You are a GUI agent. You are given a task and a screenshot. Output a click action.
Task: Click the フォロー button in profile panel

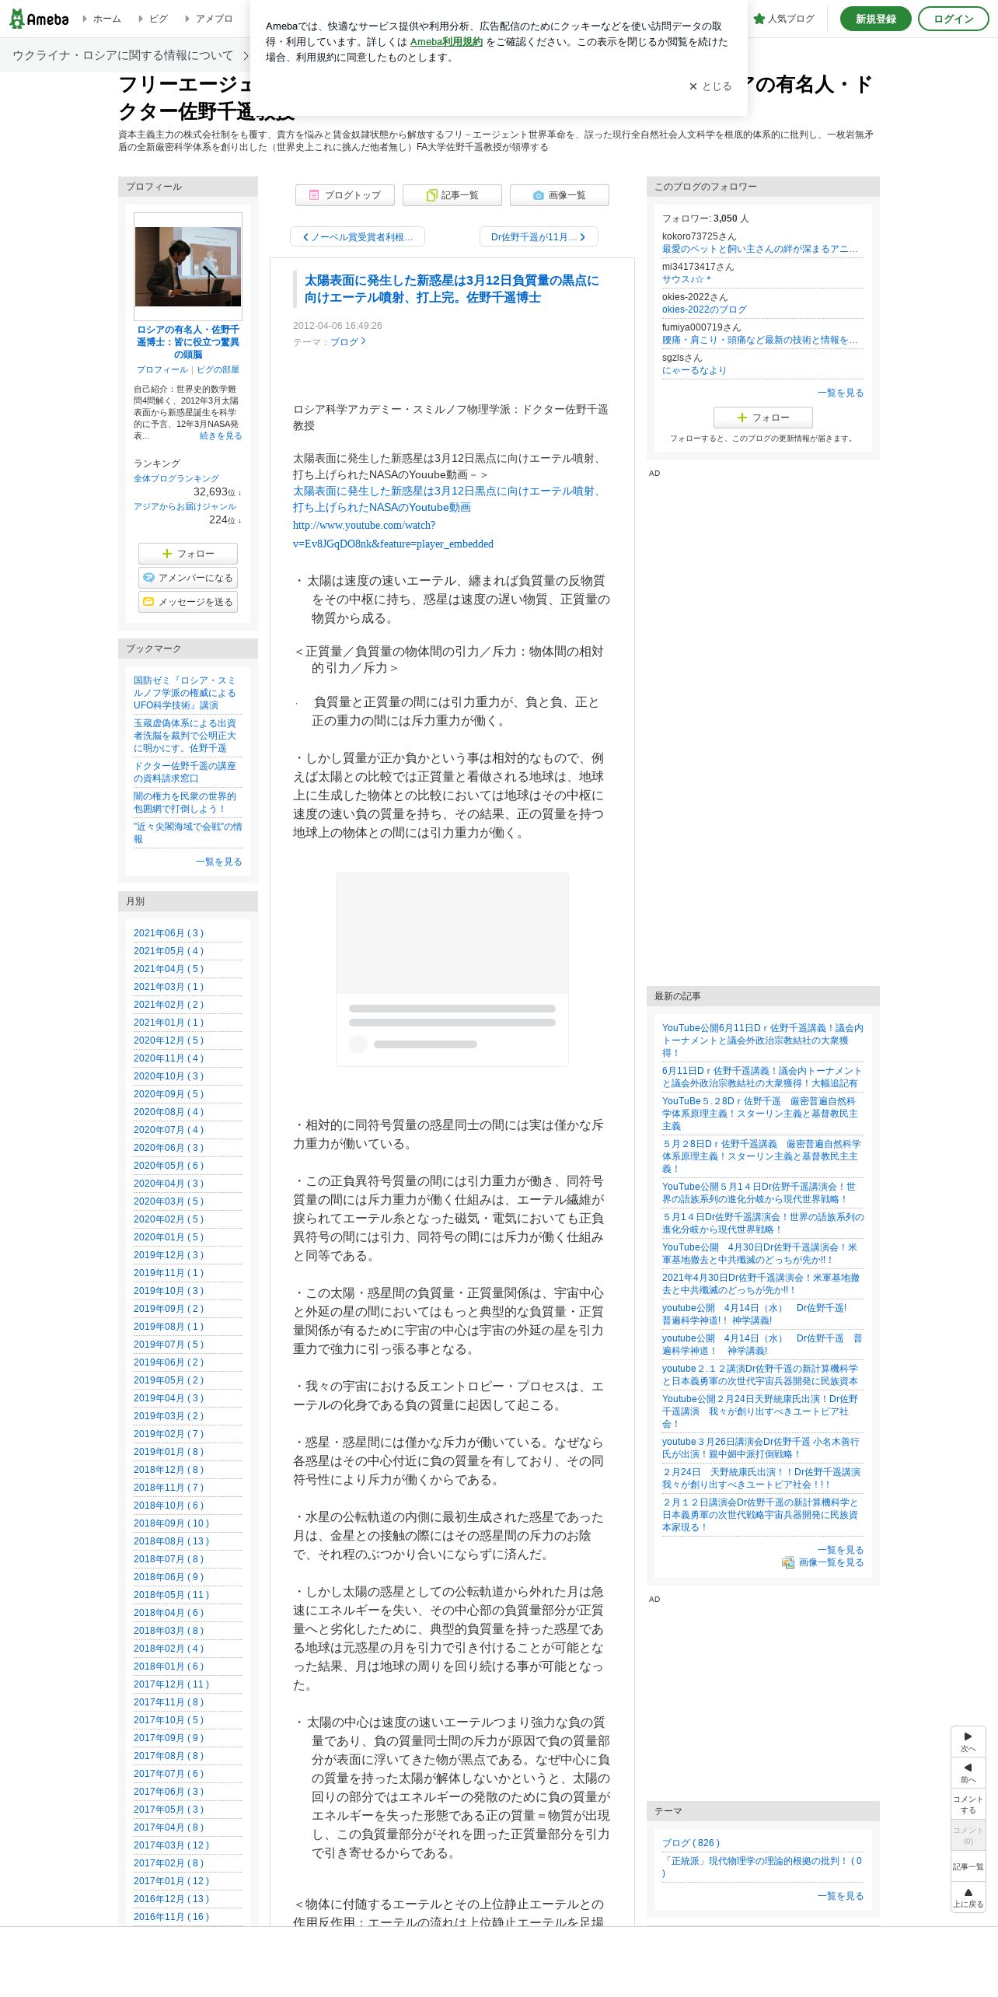click(188, 554)
